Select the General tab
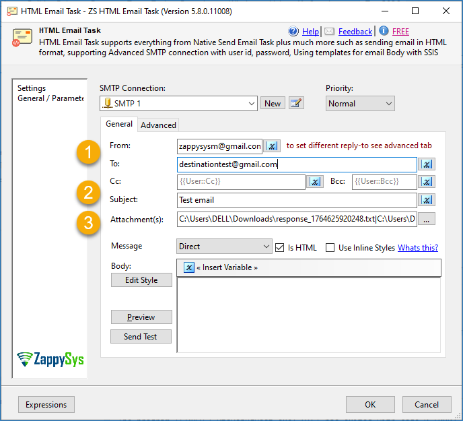Screen dimensions: 463x421 click(119, 124)
